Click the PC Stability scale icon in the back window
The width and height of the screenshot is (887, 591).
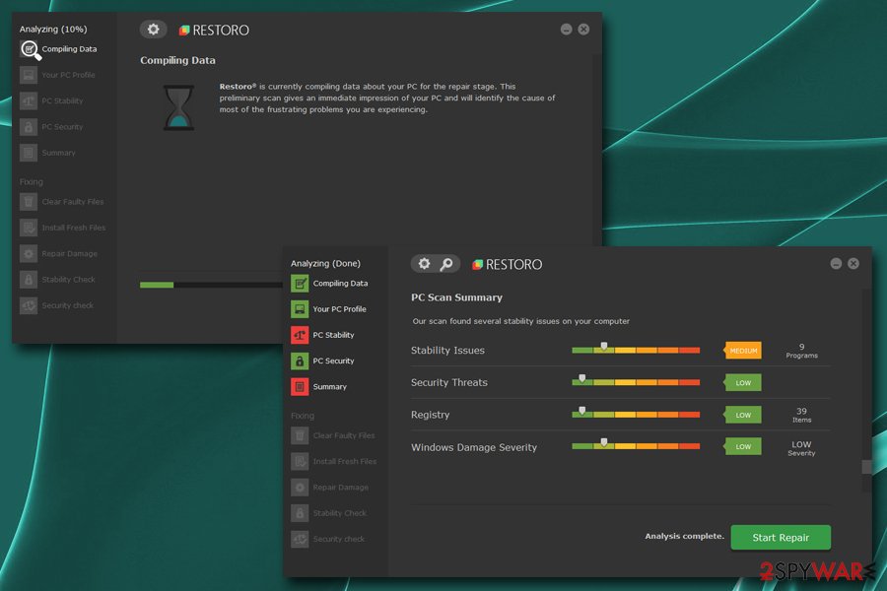[x=29, y=100]
